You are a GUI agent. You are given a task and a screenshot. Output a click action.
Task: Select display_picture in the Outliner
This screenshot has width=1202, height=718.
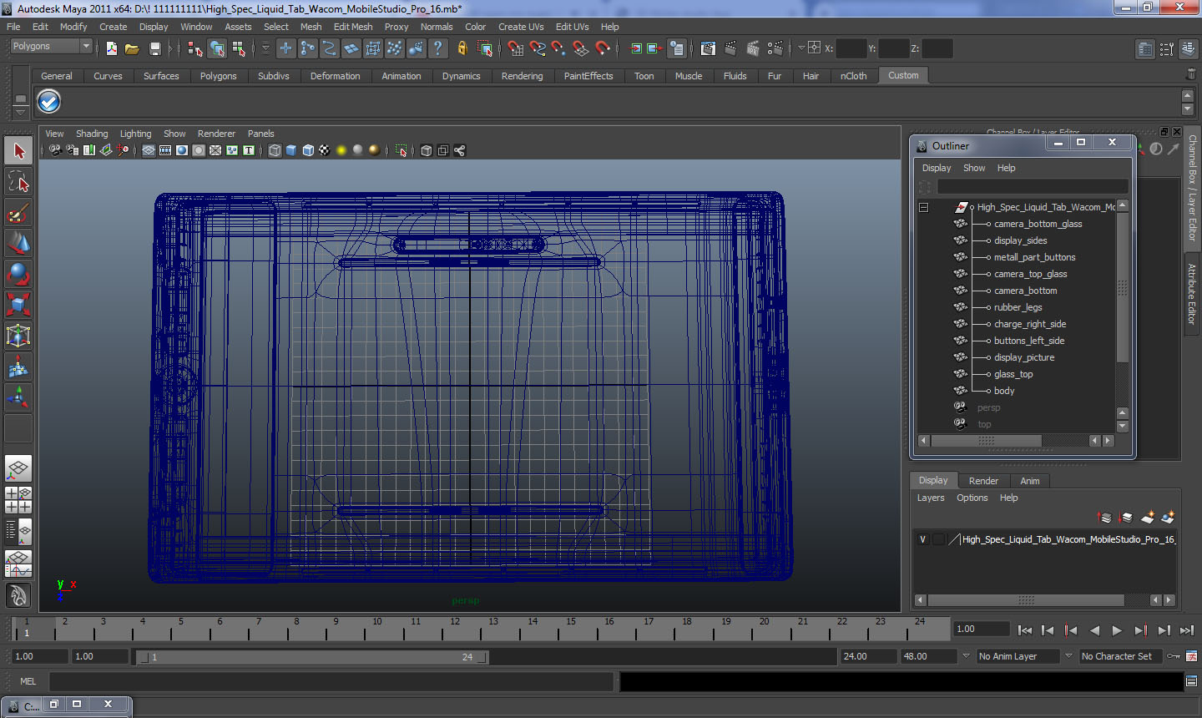[x=1024, y=357]
